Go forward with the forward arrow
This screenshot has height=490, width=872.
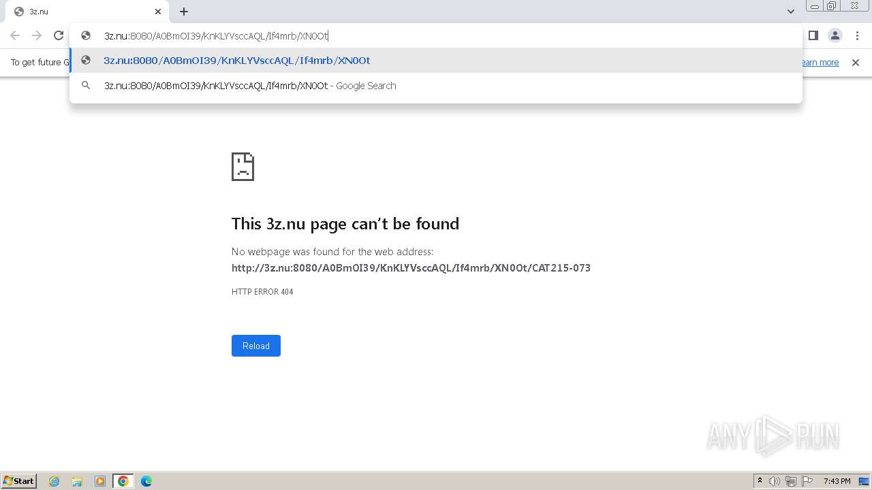point(37,35)
